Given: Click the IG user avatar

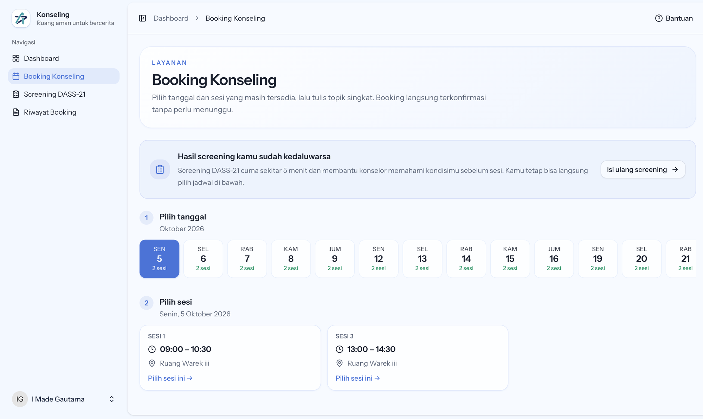Looking at the screenshot, I should 20,399.
